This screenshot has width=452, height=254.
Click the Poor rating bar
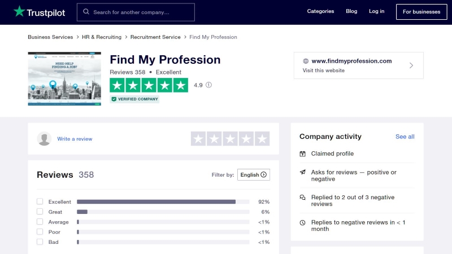pos(163,232)
